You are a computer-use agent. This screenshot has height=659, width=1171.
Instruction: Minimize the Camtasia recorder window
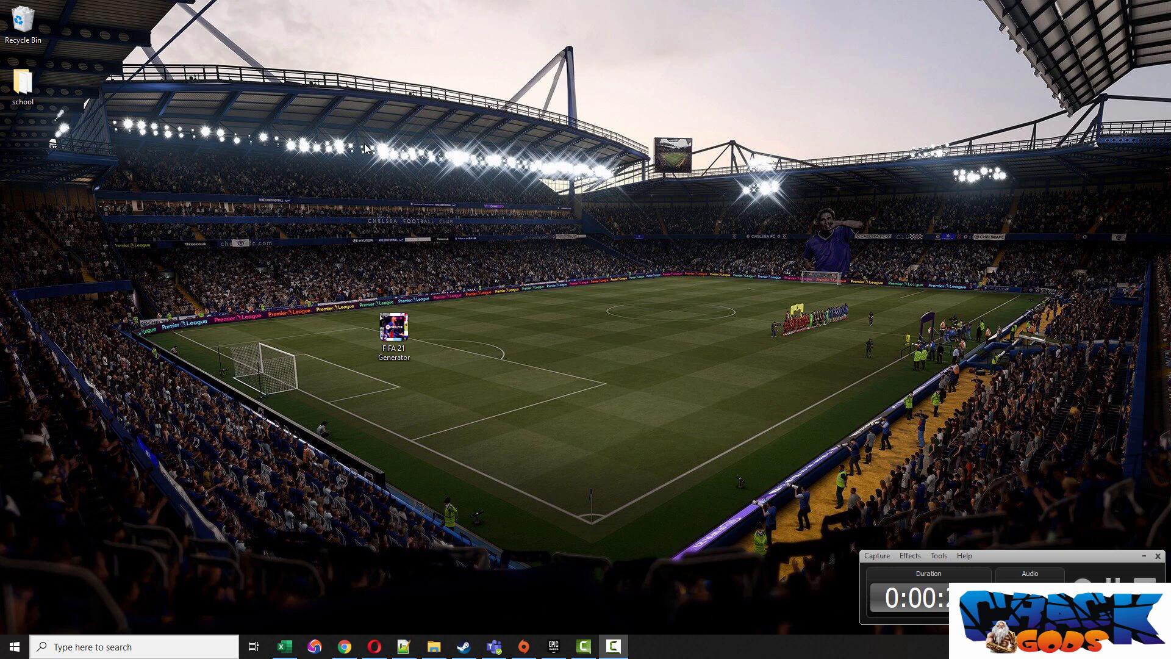pos(1144,556)
